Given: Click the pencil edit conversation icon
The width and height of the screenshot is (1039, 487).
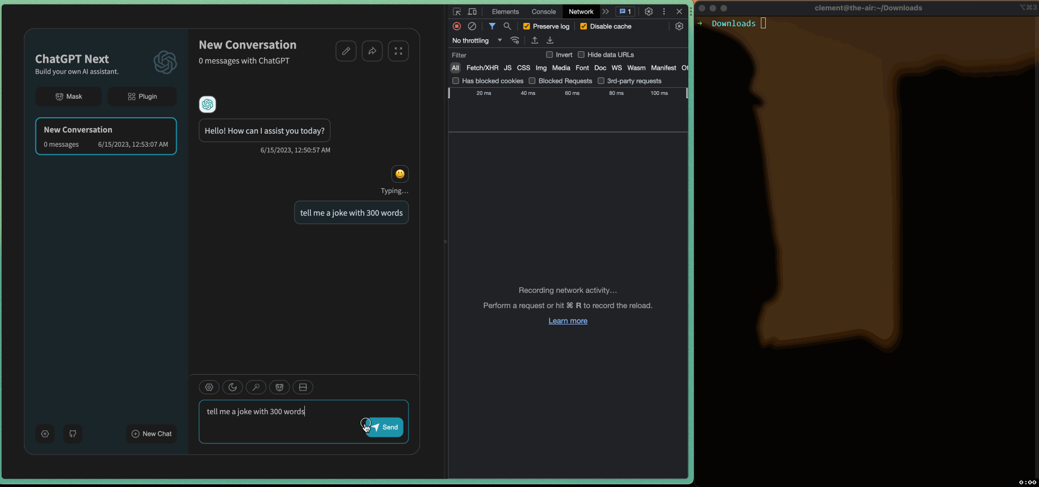Looking at the screenshot, I should 346,51.
